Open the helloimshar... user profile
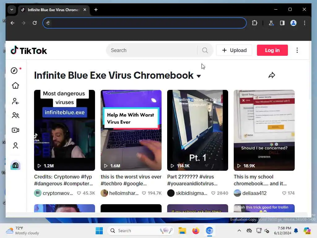Image resolution: width=317 pixels, height=238 pixels. [120, 193]
